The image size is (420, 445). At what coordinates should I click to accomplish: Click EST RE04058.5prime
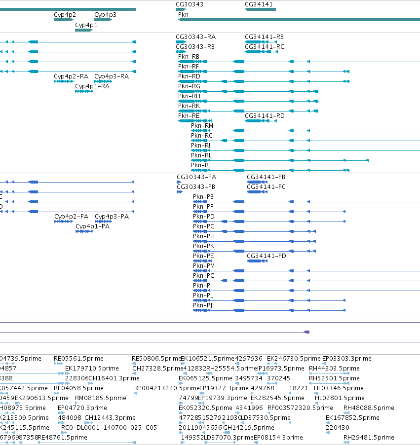pyautogui.click(x=78, y=388)
